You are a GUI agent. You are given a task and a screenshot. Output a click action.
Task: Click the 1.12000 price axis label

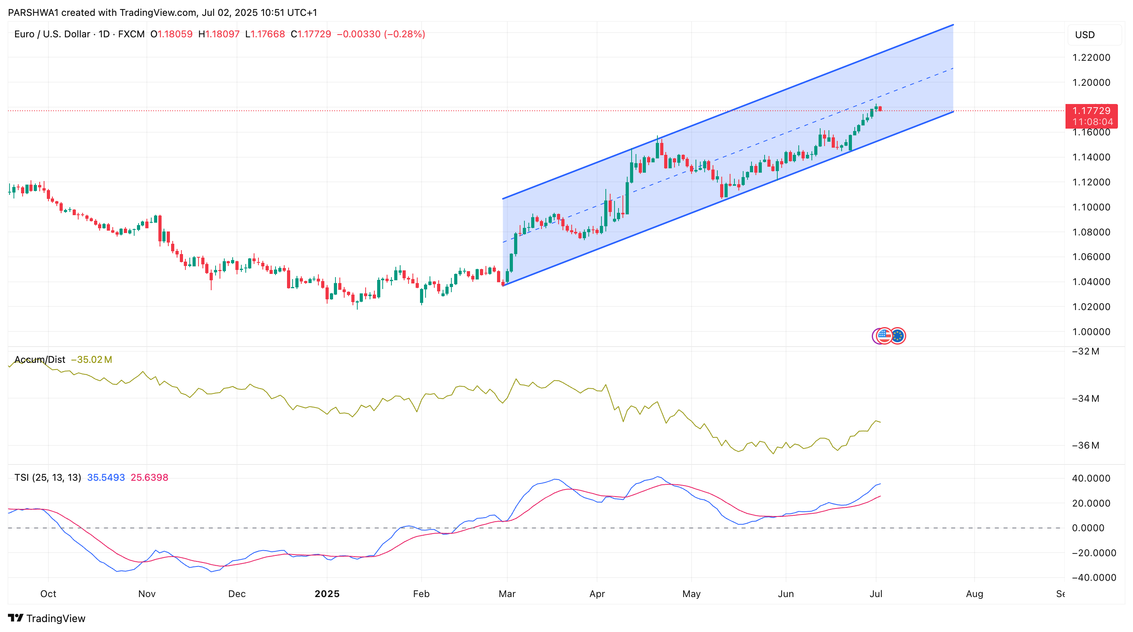[1091, 182]
